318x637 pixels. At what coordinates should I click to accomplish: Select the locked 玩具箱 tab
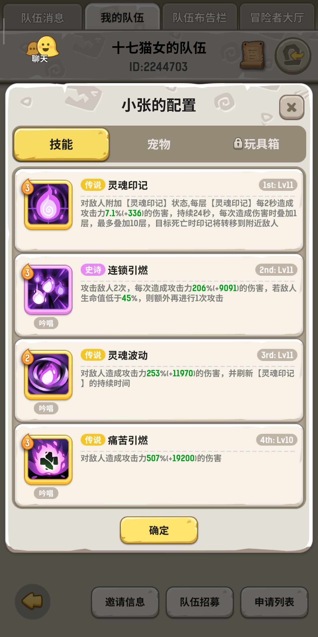tap(256, 144)
